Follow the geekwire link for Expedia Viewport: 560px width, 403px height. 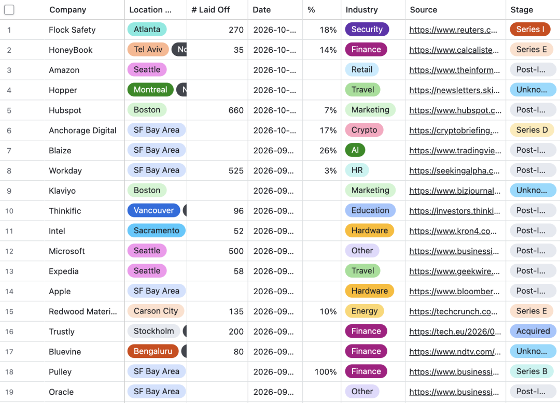[454, 271]
